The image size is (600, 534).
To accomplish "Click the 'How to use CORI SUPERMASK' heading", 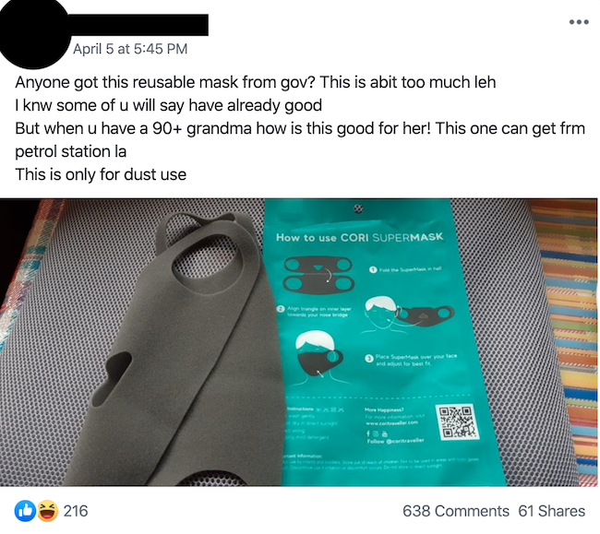I will [359, 237].
